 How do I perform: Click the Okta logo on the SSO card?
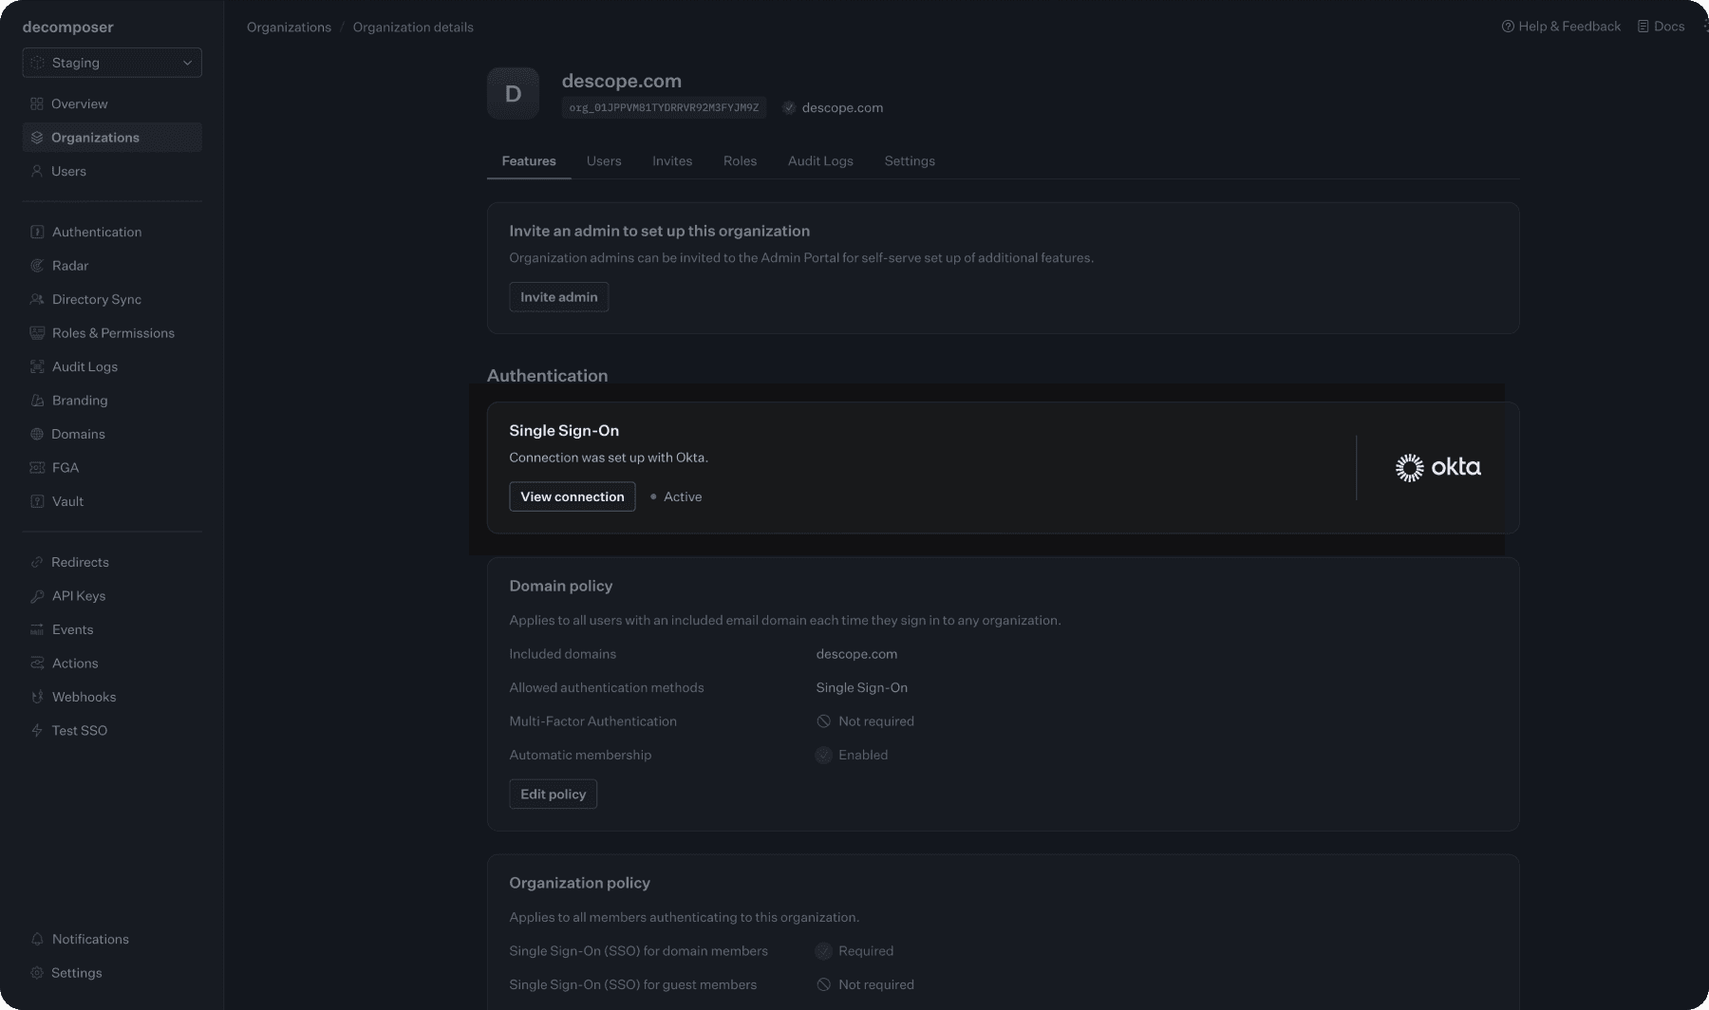coord(1437,467)
